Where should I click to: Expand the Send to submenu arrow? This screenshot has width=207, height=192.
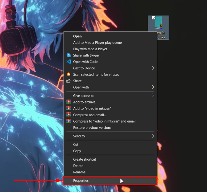(x=153, y=136)
